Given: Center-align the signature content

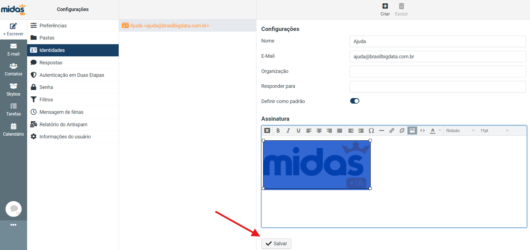Looking at the screenshot, I should pyautogui.click(x=319, y=131).
